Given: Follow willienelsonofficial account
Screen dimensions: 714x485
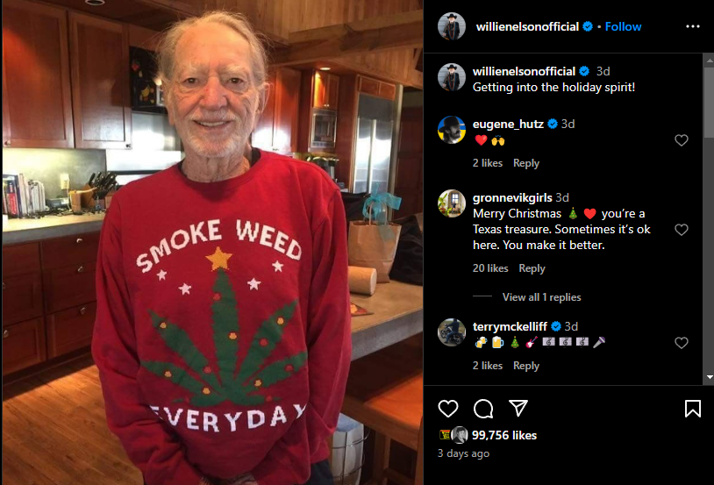Looking at the screenshot, I should click(x=623, y=27).
